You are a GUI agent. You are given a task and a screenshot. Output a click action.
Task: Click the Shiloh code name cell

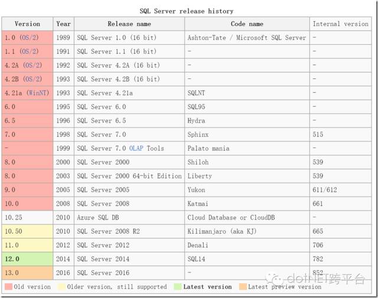[x=247, y=162]
